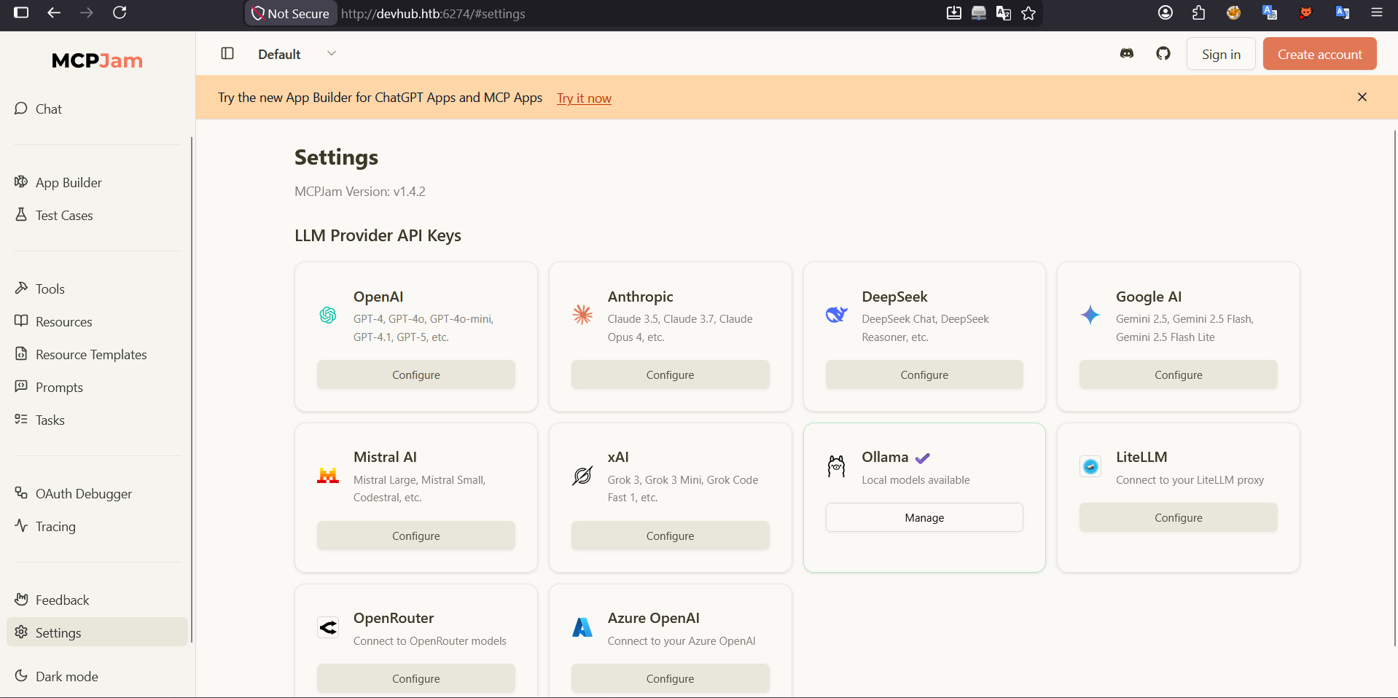Viewport: 1398px width, 698px height.
Task: Open the browser translate page icon
Action: tap(1004, 13)
